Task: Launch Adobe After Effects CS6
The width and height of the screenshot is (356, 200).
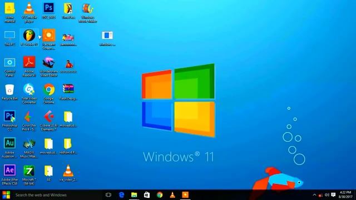Action: [x=9, y=174]
